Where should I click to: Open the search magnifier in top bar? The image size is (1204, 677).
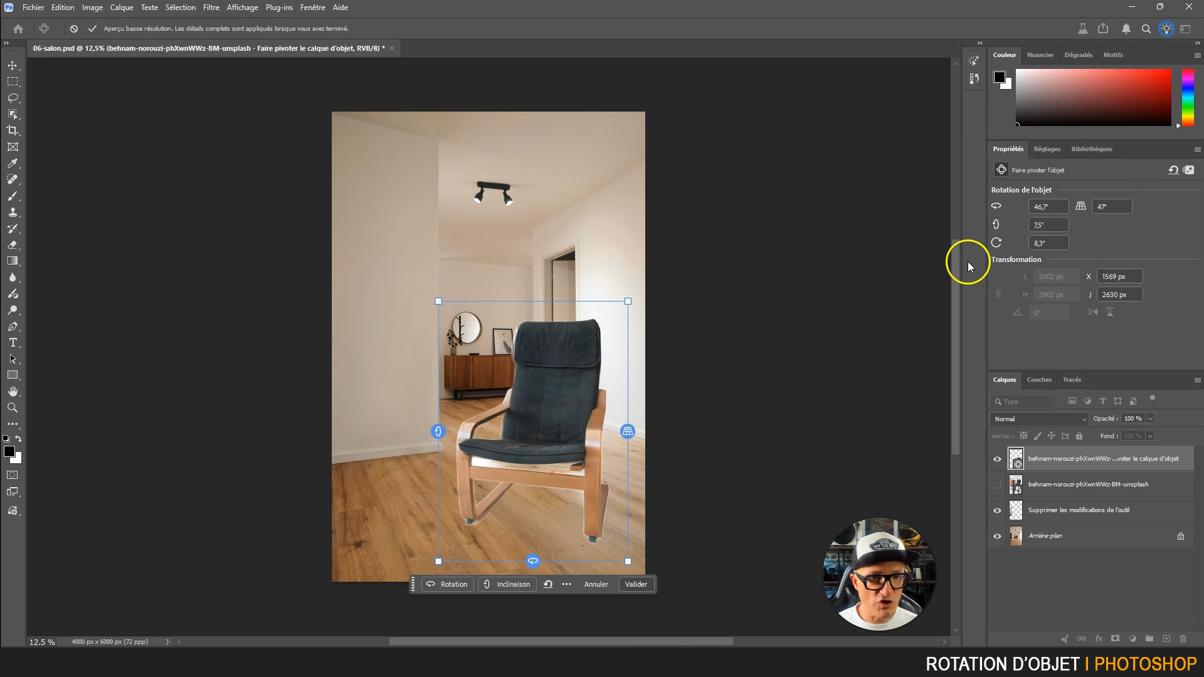(1146, 29)
